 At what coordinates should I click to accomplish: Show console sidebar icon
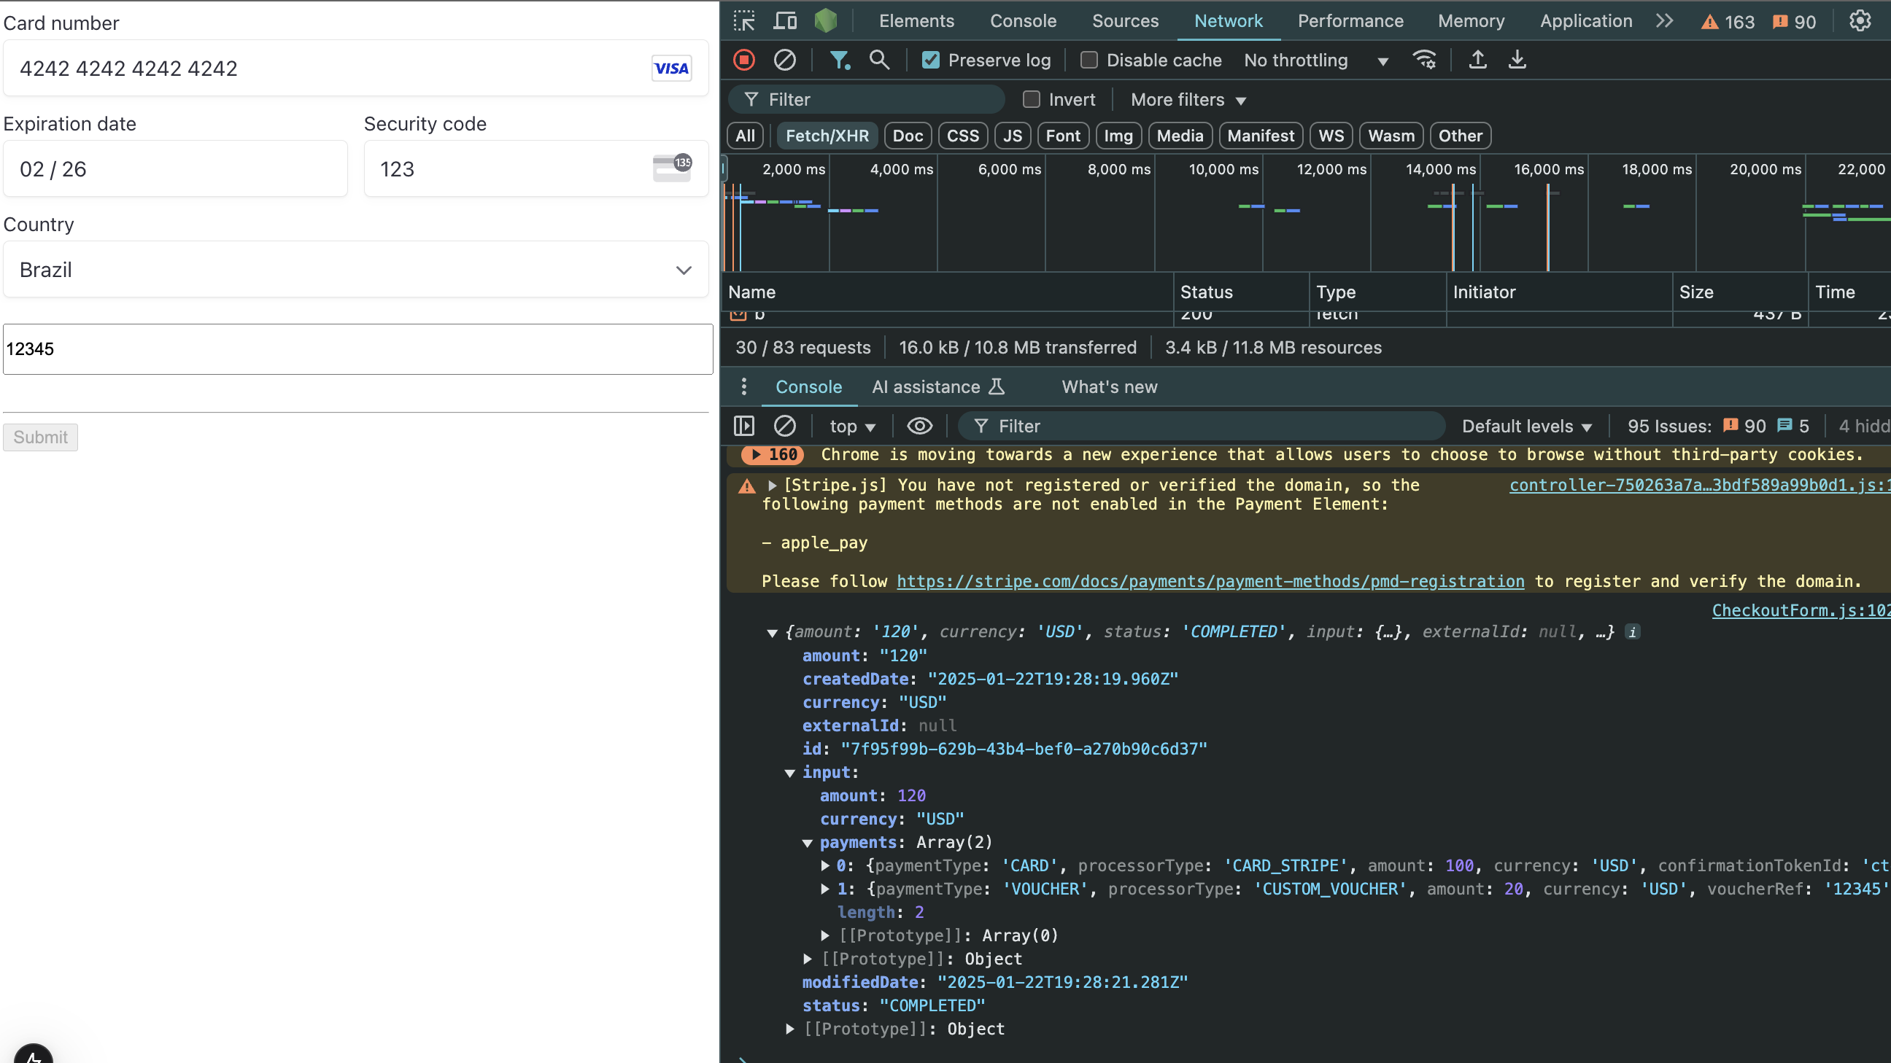(743, 427)
